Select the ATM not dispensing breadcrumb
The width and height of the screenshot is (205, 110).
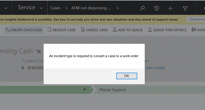91,8
